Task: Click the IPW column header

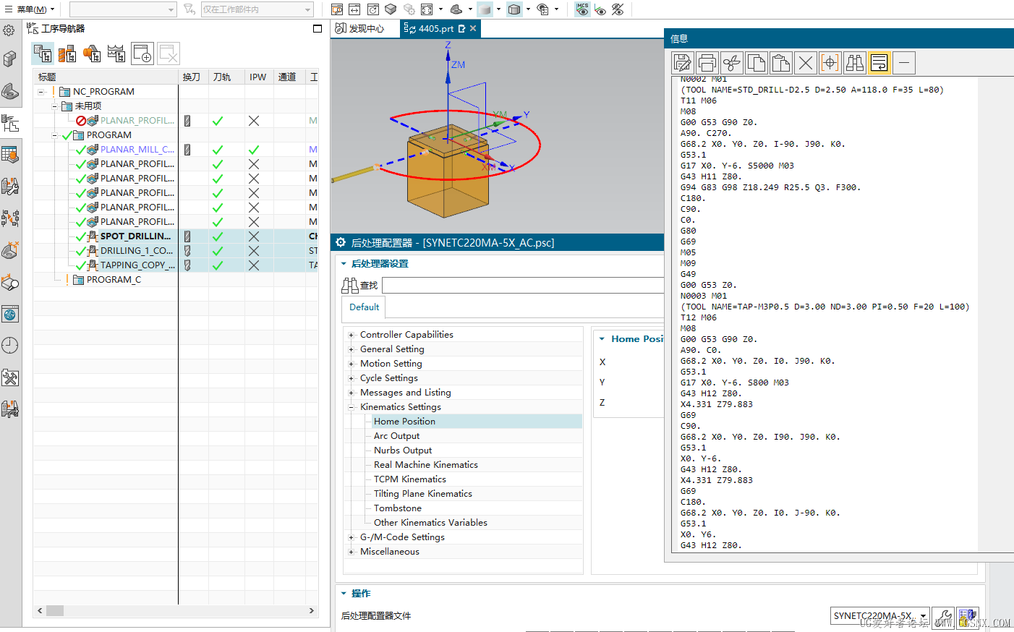Action: point(257,77)
